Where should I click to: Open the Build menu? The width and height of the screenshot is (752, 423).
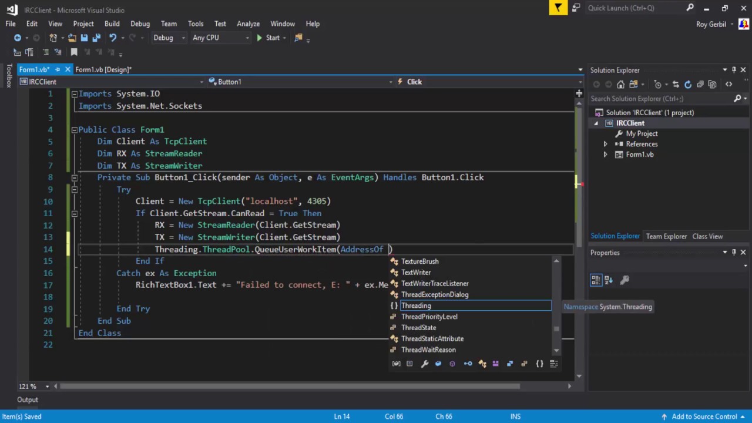(x=112, y=23)
